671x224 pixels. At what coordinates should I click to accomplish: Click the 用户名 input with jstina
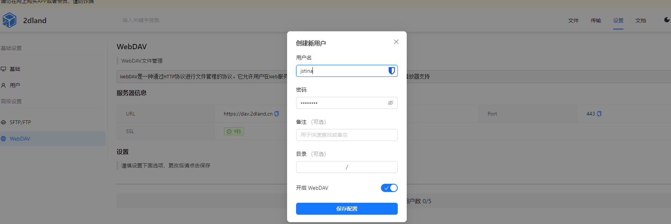tap(347, 71)
